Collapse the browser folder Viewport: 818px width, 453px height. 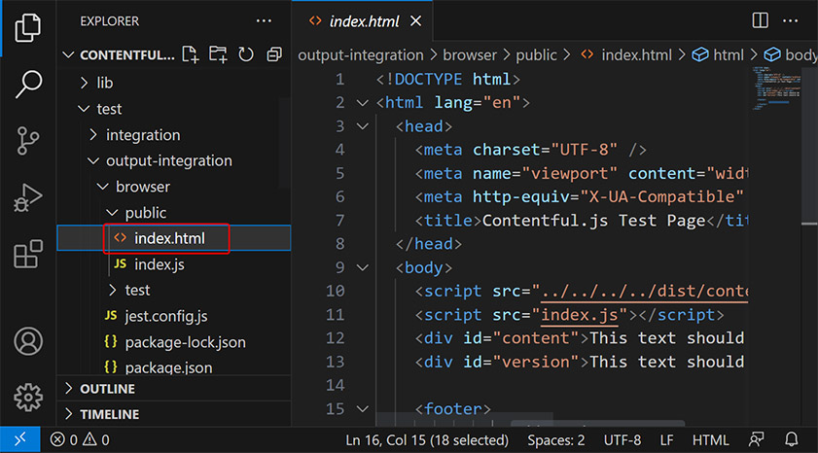[x=103, y=187]
